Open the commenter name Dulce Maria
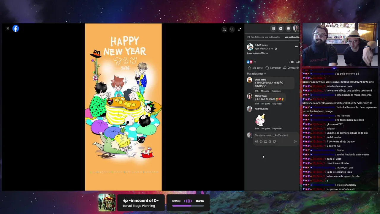This screenshot has width=380, height=214. [x=260, y=80]
